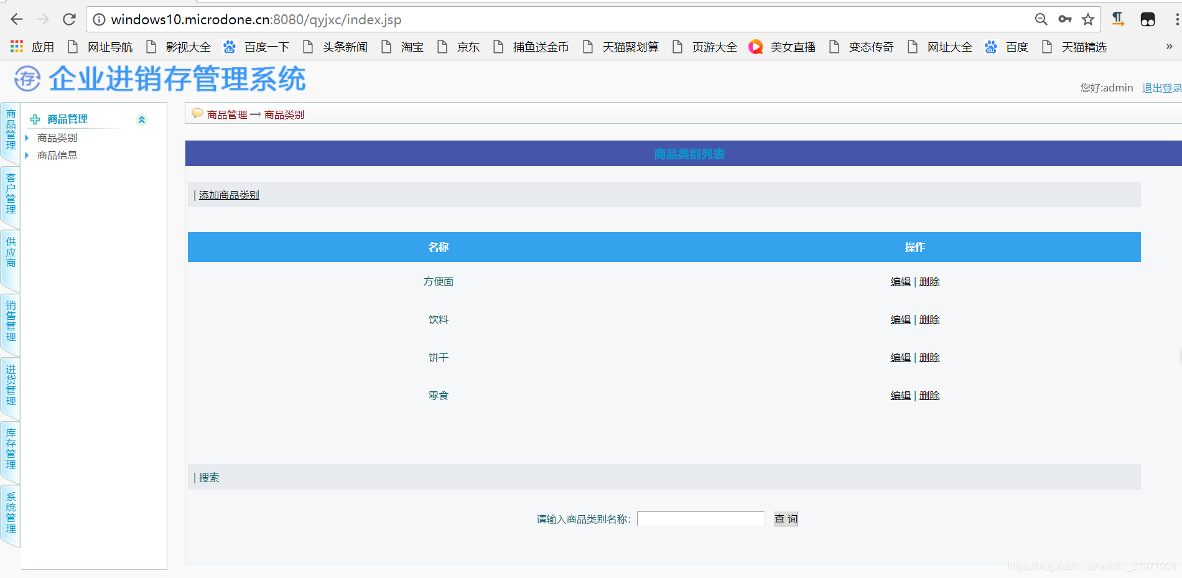
Task: Click the 饼干 name cell
Action: 439,358
